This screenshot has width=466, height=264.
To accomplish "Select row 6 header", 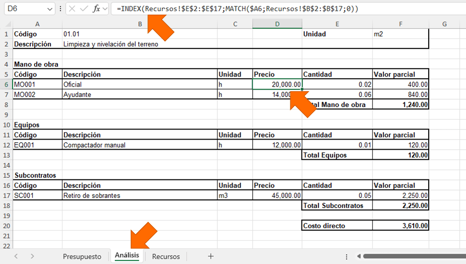I will [6, 85].
